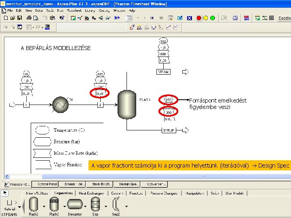Open the Flowsheet menu
Image resolution: width=291 pixels, height=218 pixels.
(x=74, y=10)
